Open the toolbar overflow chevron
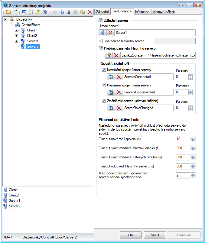Image resolution: width=205 pixels, height=243 pixels. (x=15, y=11)
